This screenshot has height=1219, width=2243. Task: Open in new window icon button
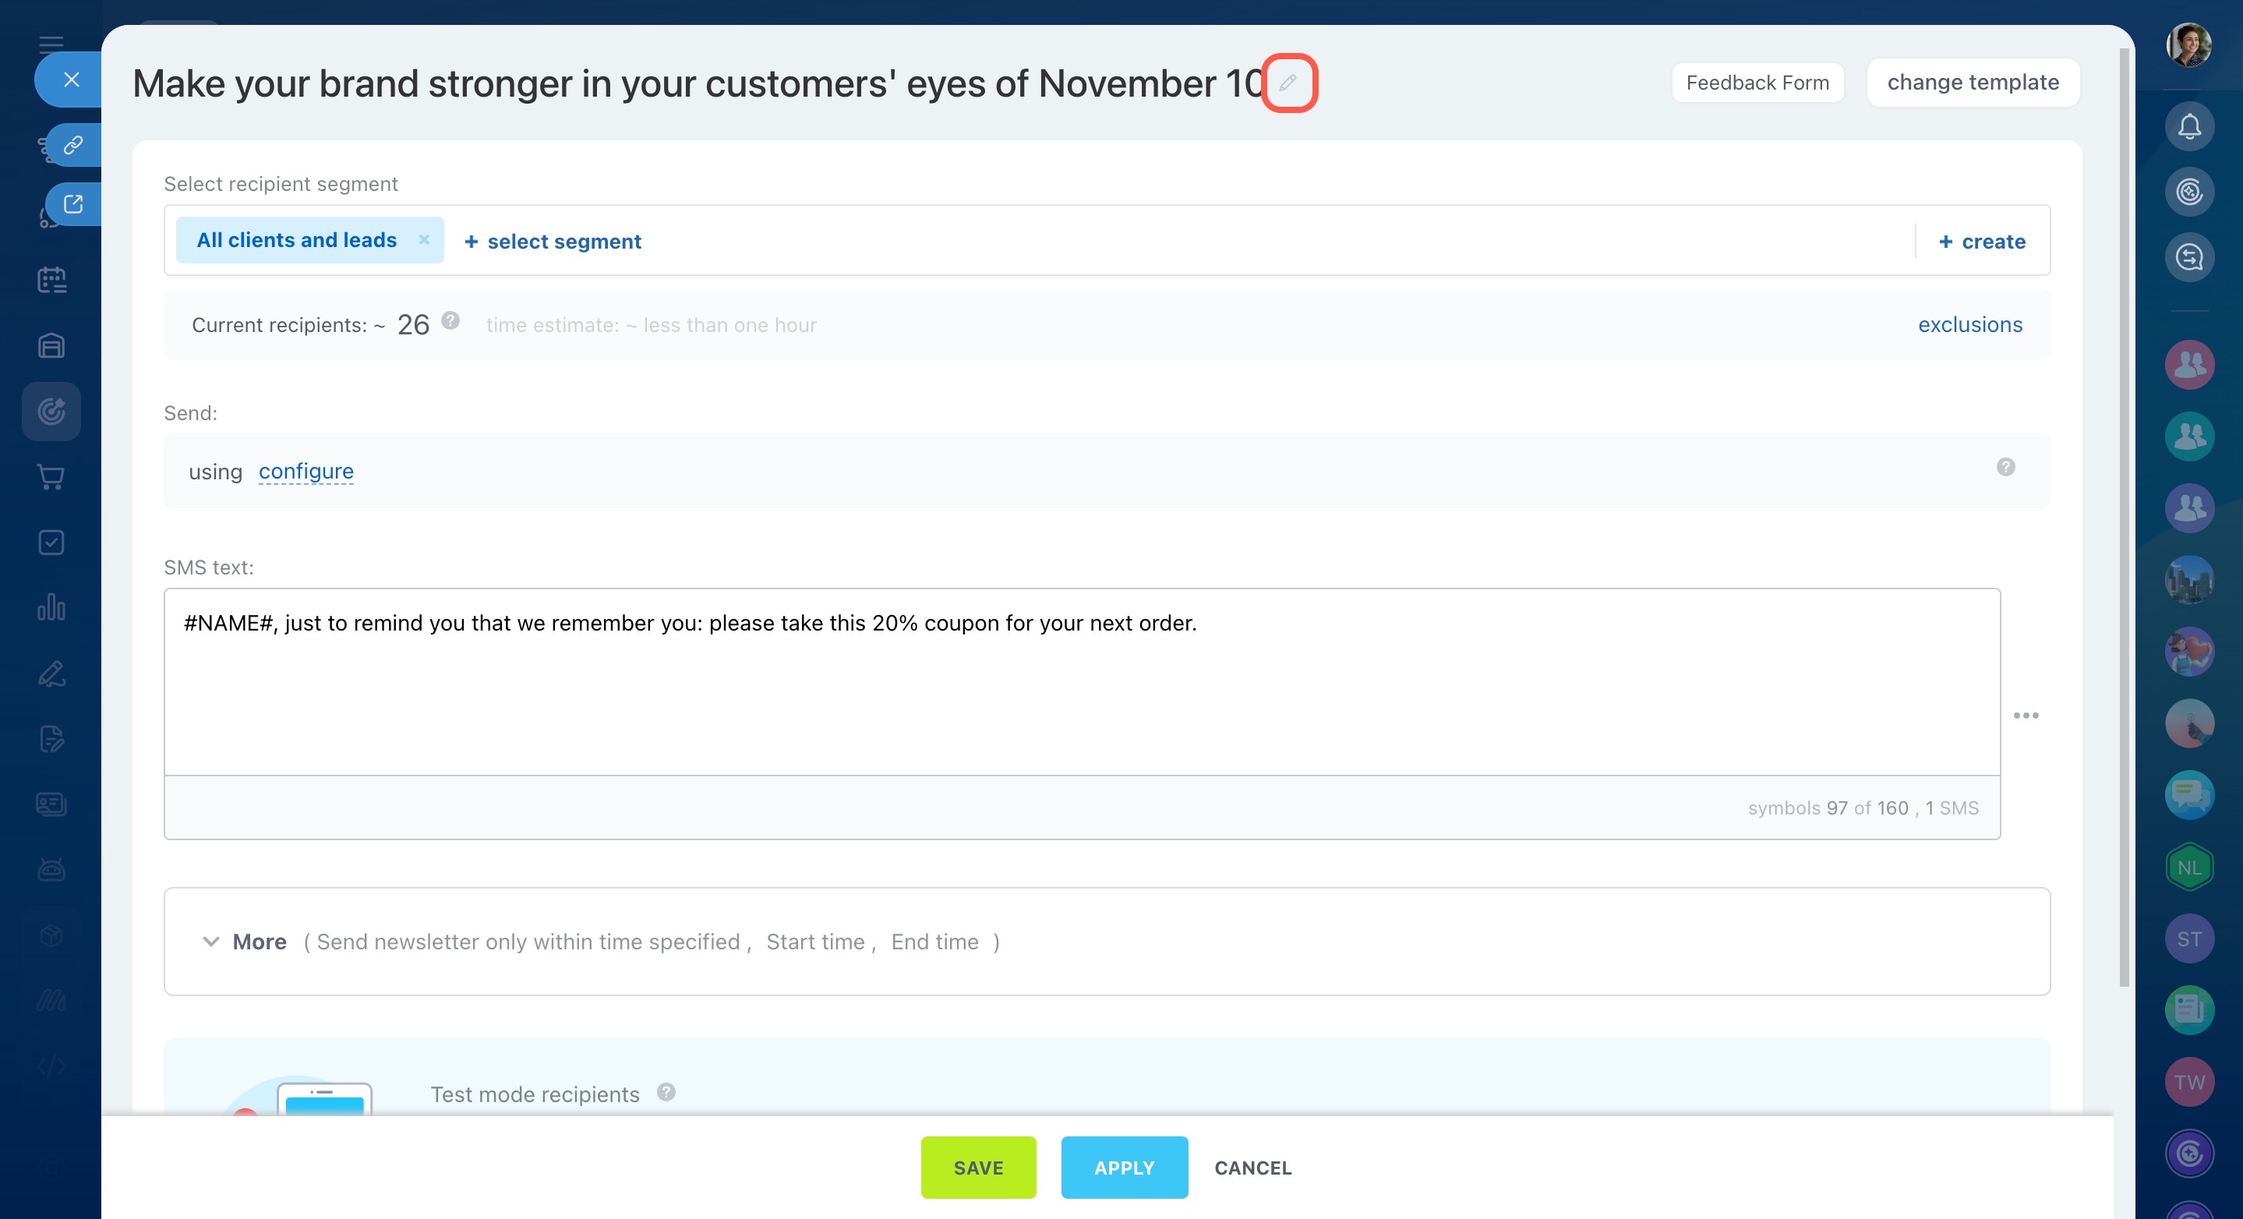pyautogui.click(x=73, y=203)
